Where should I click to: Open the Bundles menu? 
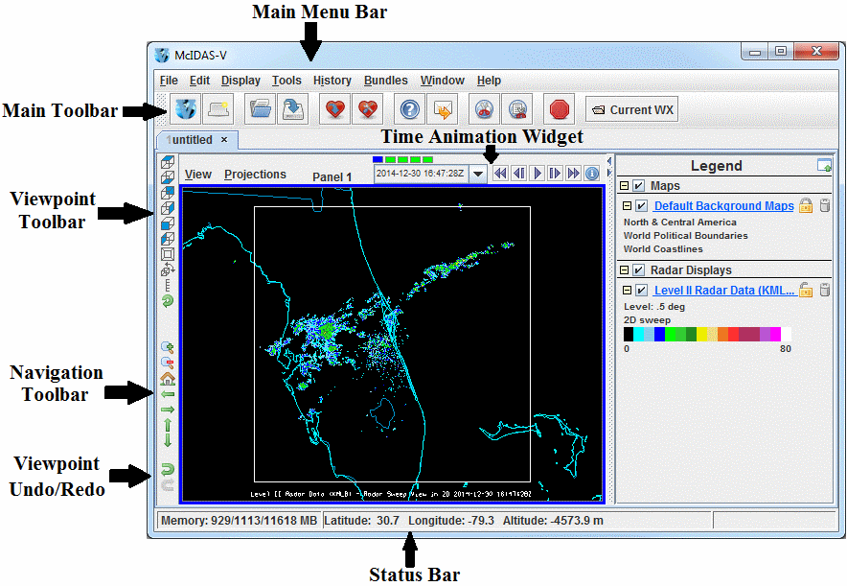[385, 81]
